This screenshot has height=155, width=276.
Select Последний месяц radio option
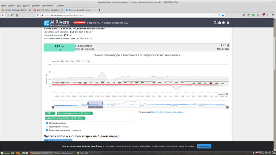point(47,127)
